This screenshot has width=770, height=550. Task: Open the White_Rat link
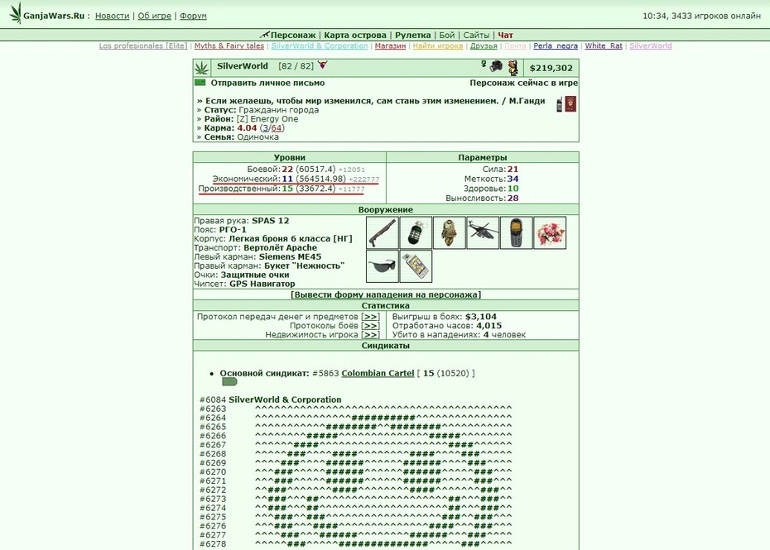604,45
